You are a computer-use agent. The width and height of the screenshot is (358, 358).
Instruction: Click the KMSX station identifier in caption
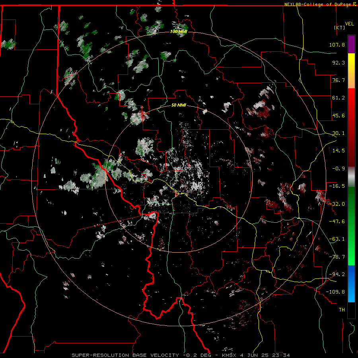click(x=230, y=355)
